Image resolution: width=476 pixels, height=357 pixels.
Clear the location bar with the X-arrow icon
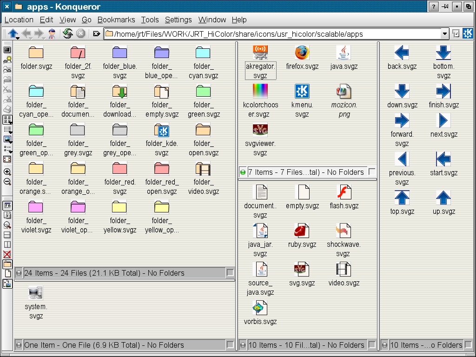[97, 33]
